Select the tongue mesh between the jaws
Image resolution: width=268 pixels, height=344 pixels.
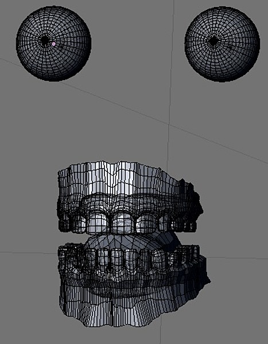(x=123, y=241)
